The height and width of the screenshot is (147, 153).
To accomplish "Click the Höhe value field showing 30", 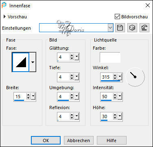I will coord(107,116).
